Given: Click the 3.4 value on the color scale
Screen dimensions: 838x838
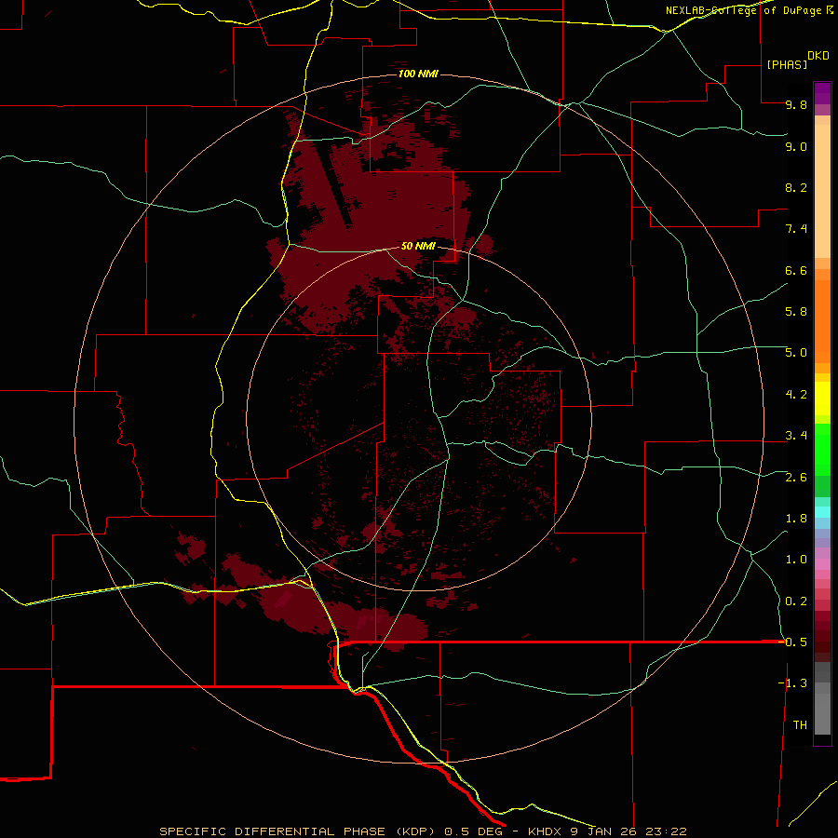Looking at the screenshot, I should 796,436.
